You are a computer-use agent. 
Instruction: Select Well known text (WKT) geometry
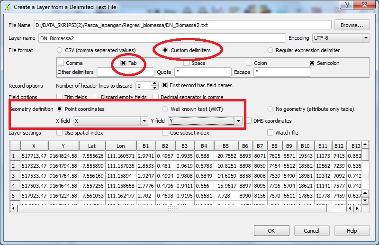[165, 109]
